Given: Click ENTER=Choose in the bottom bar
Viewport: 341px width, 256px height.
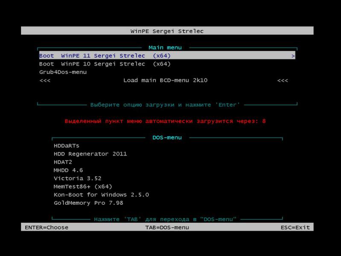Looking at the screenshot, I should (47, 227).
